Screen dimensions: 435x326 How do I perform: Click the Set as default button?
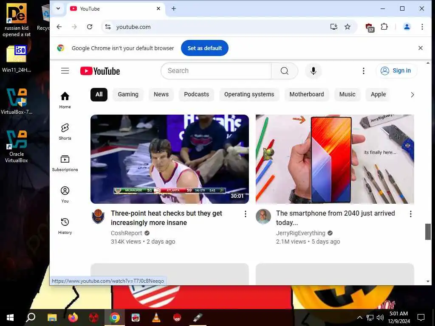(x=205, y=48)
